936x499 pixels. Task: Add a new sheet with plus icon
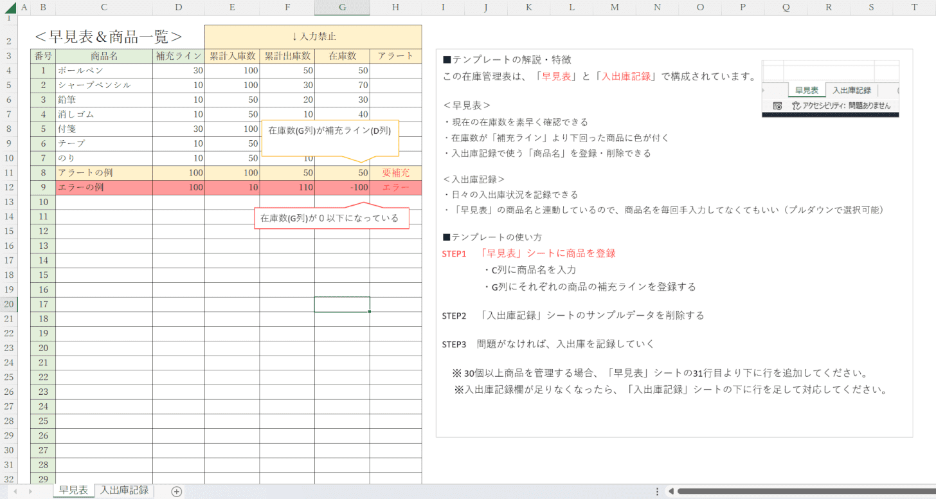177,491
